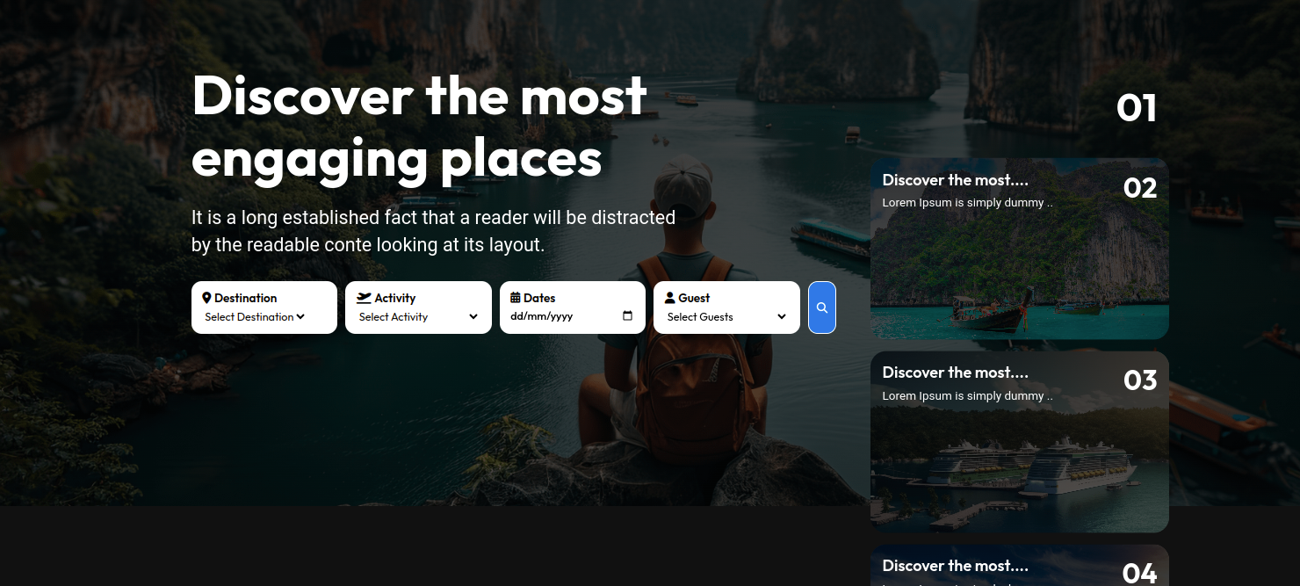Click the calendar icon beside Dates label
Image resolution: width=1300 pixels, height=586 pixels.
[515, 298]
